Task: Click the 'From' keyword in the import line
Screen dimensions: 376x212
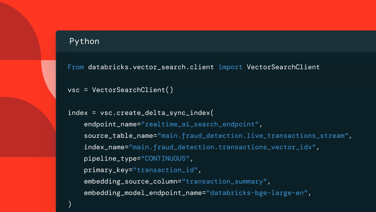Action: click(x=76, y=67)
